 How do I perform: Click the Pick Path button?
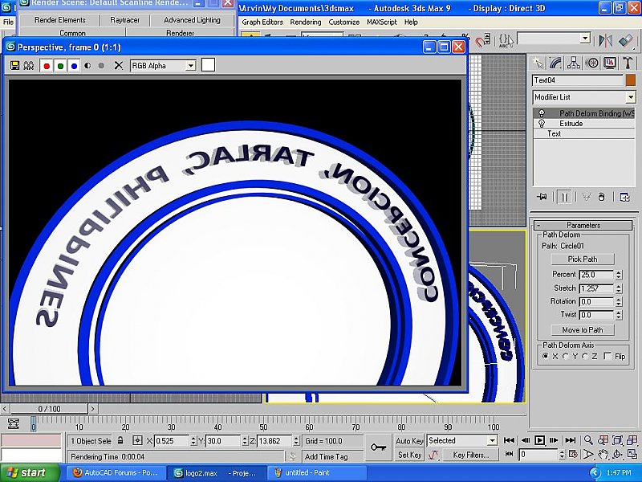pyautogui.click(x=583, y=259)
